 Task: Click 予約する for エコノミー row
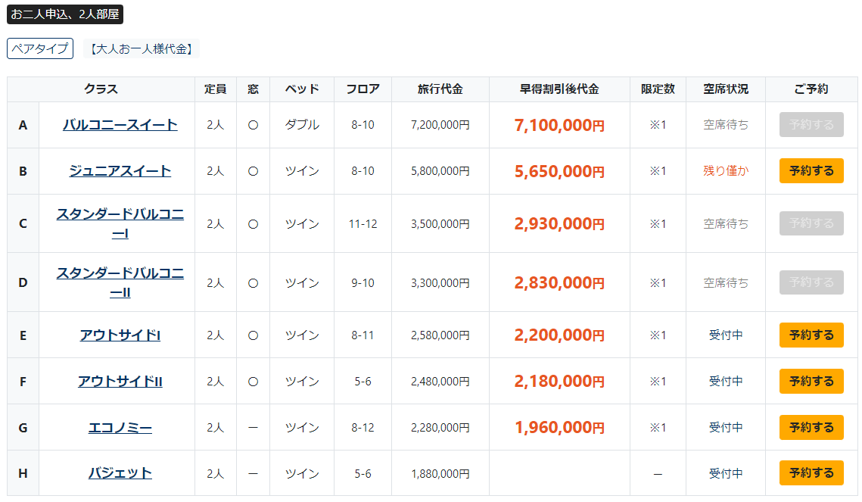tap(811, 427)
